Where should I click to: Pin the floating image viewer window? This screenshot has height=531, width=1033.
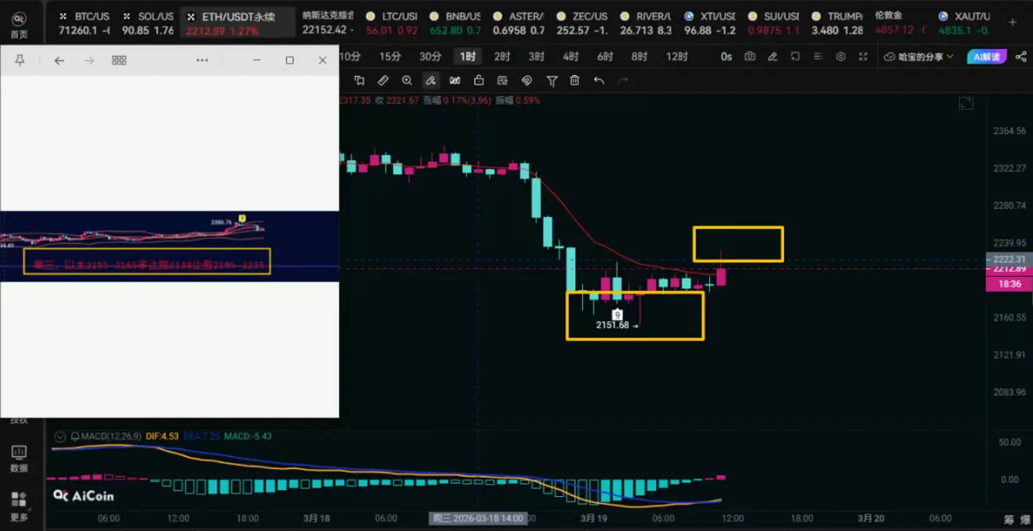[20, 60]
